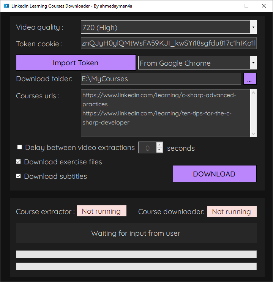This screenshot has height=282, width=273.
Task: Expand the From Google Chrome dropdown arrow
Action: [253, 63]
